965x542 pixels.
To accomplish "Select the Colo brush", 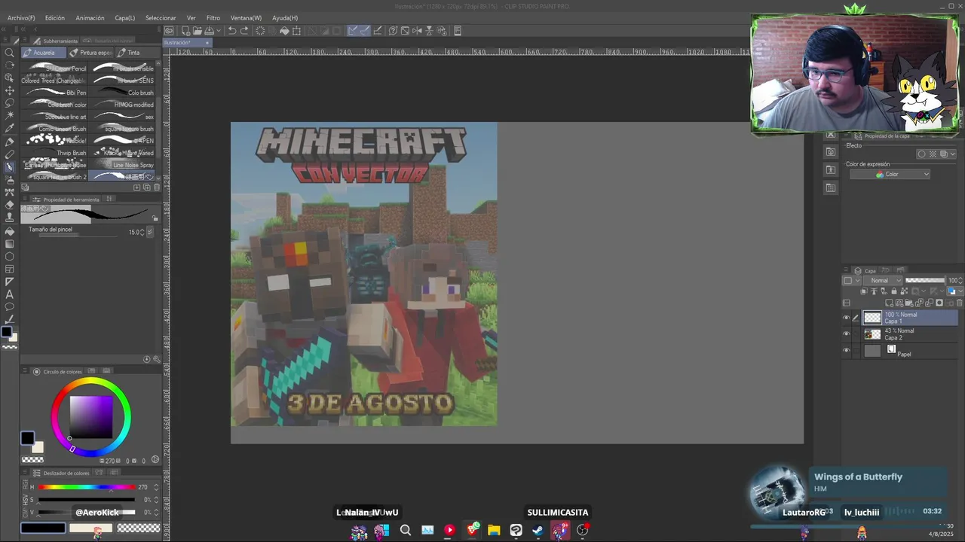I will pos(123,93).
